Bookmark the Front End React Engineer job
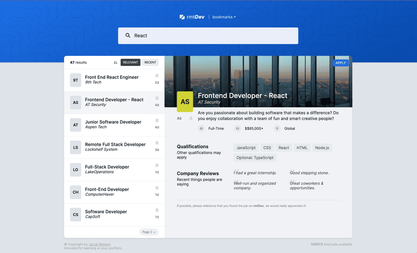Viewport: 417px width, 253px height. coord(157,76)
